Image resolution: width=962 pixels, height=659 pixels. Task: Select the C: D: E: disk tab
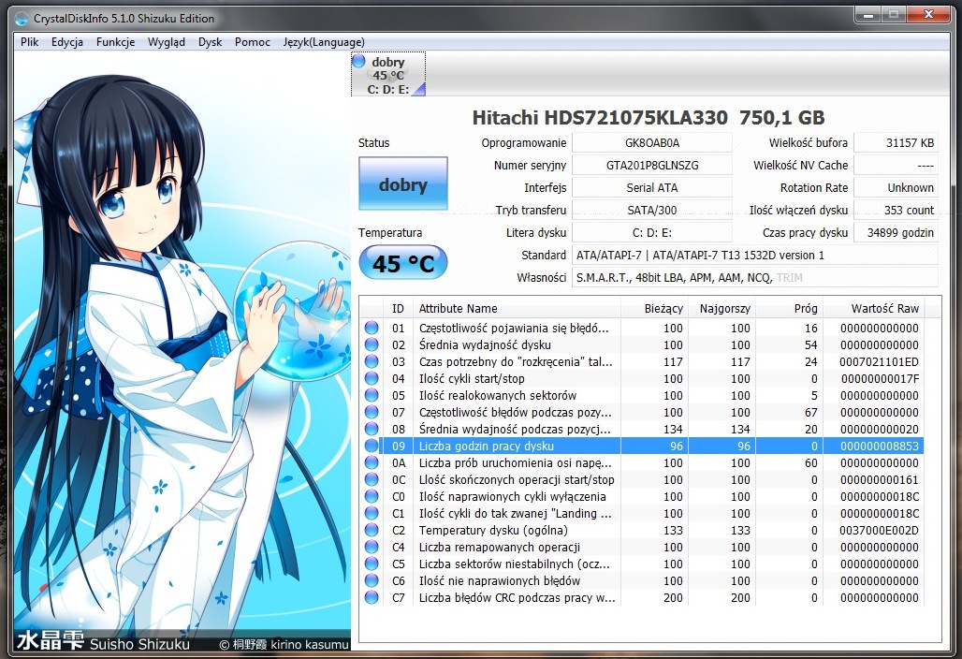point(388,74)
